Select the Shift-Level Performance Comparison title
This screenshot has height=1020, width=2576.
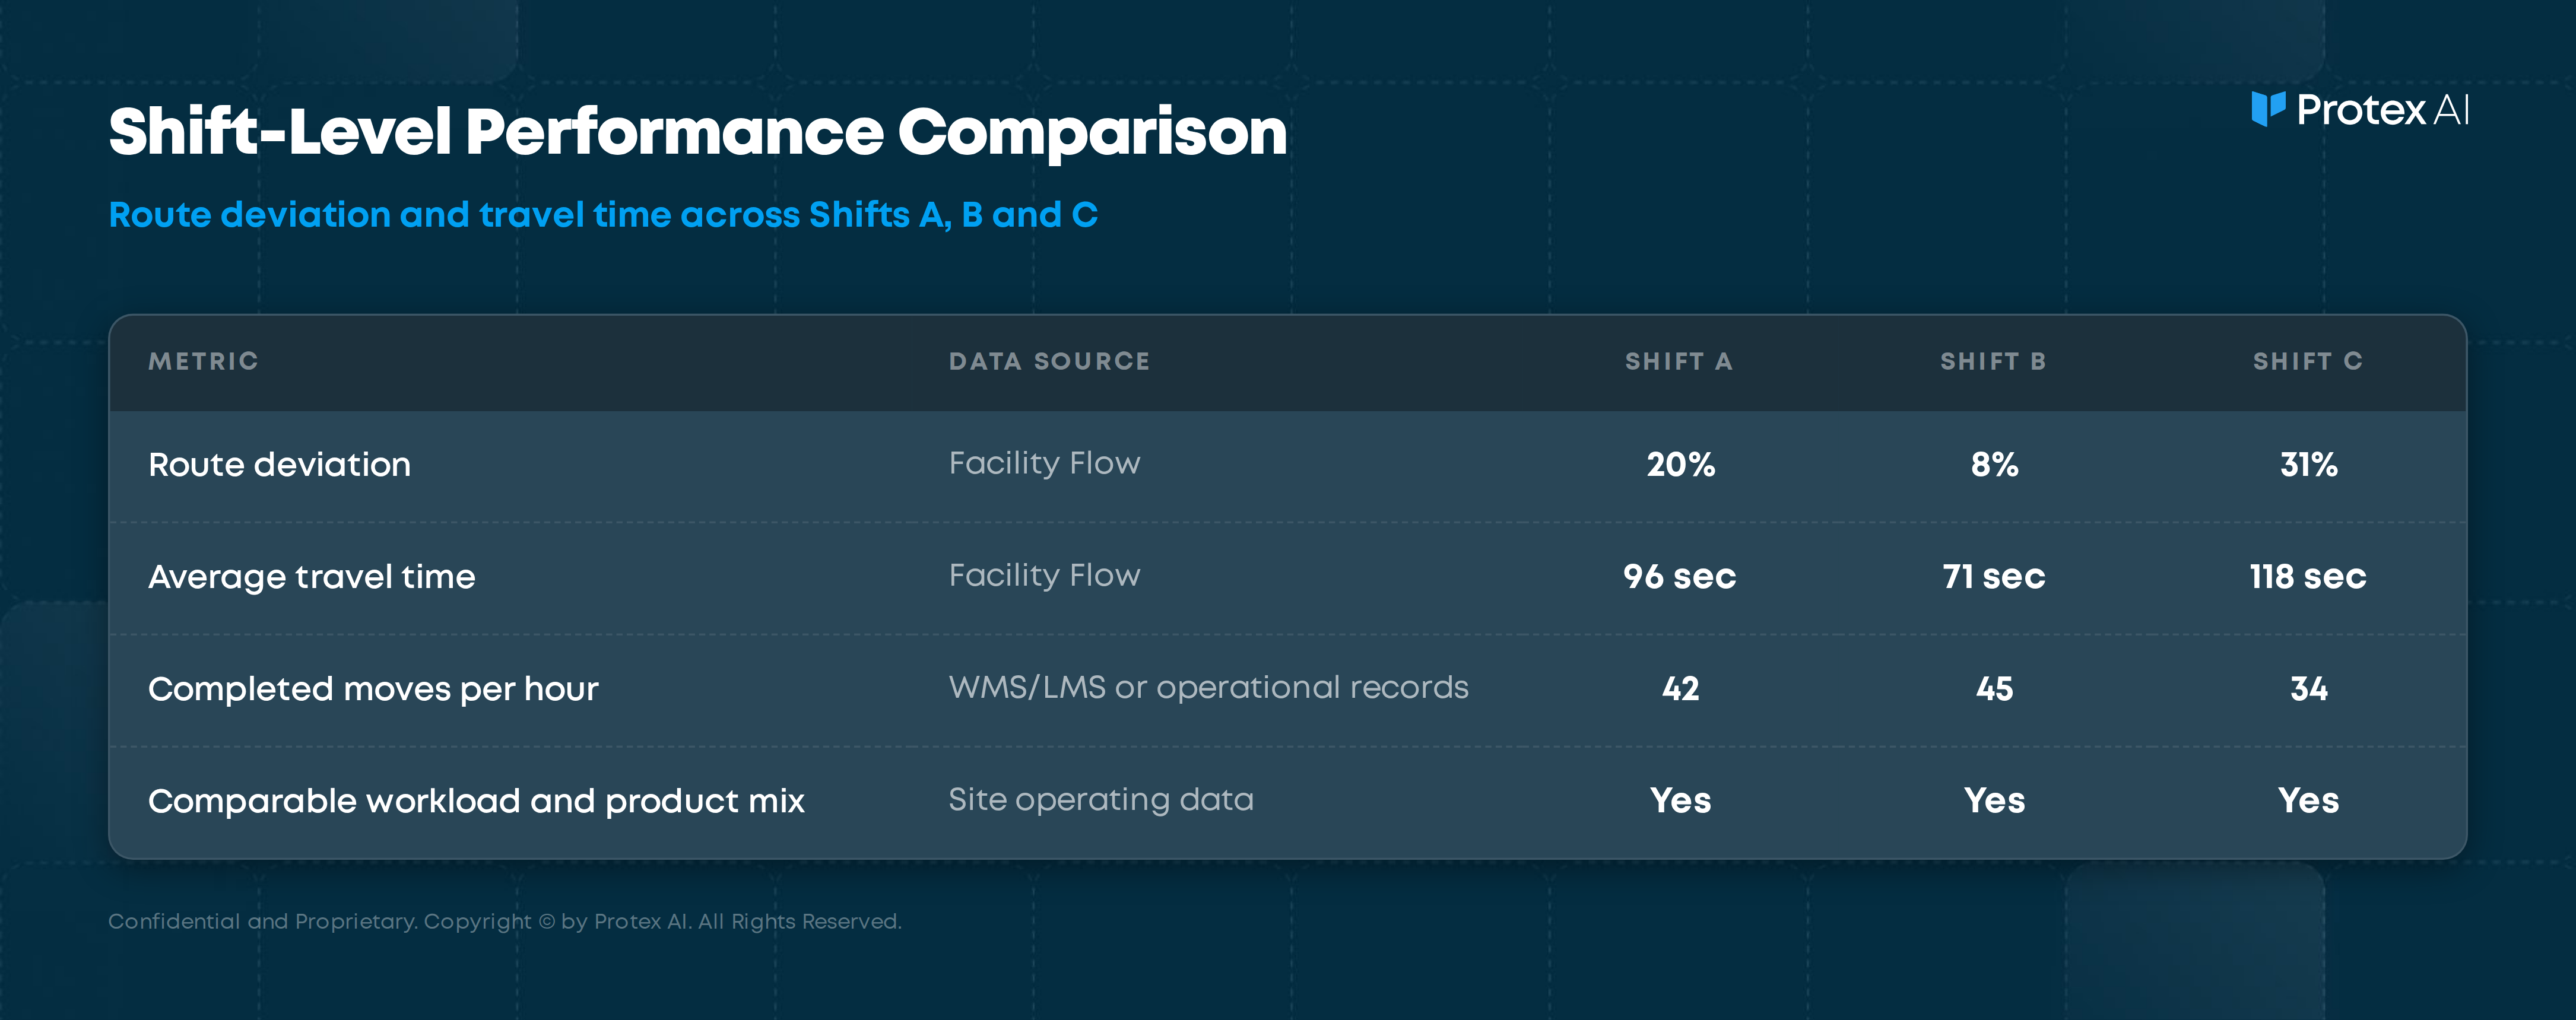coord(698,132)
